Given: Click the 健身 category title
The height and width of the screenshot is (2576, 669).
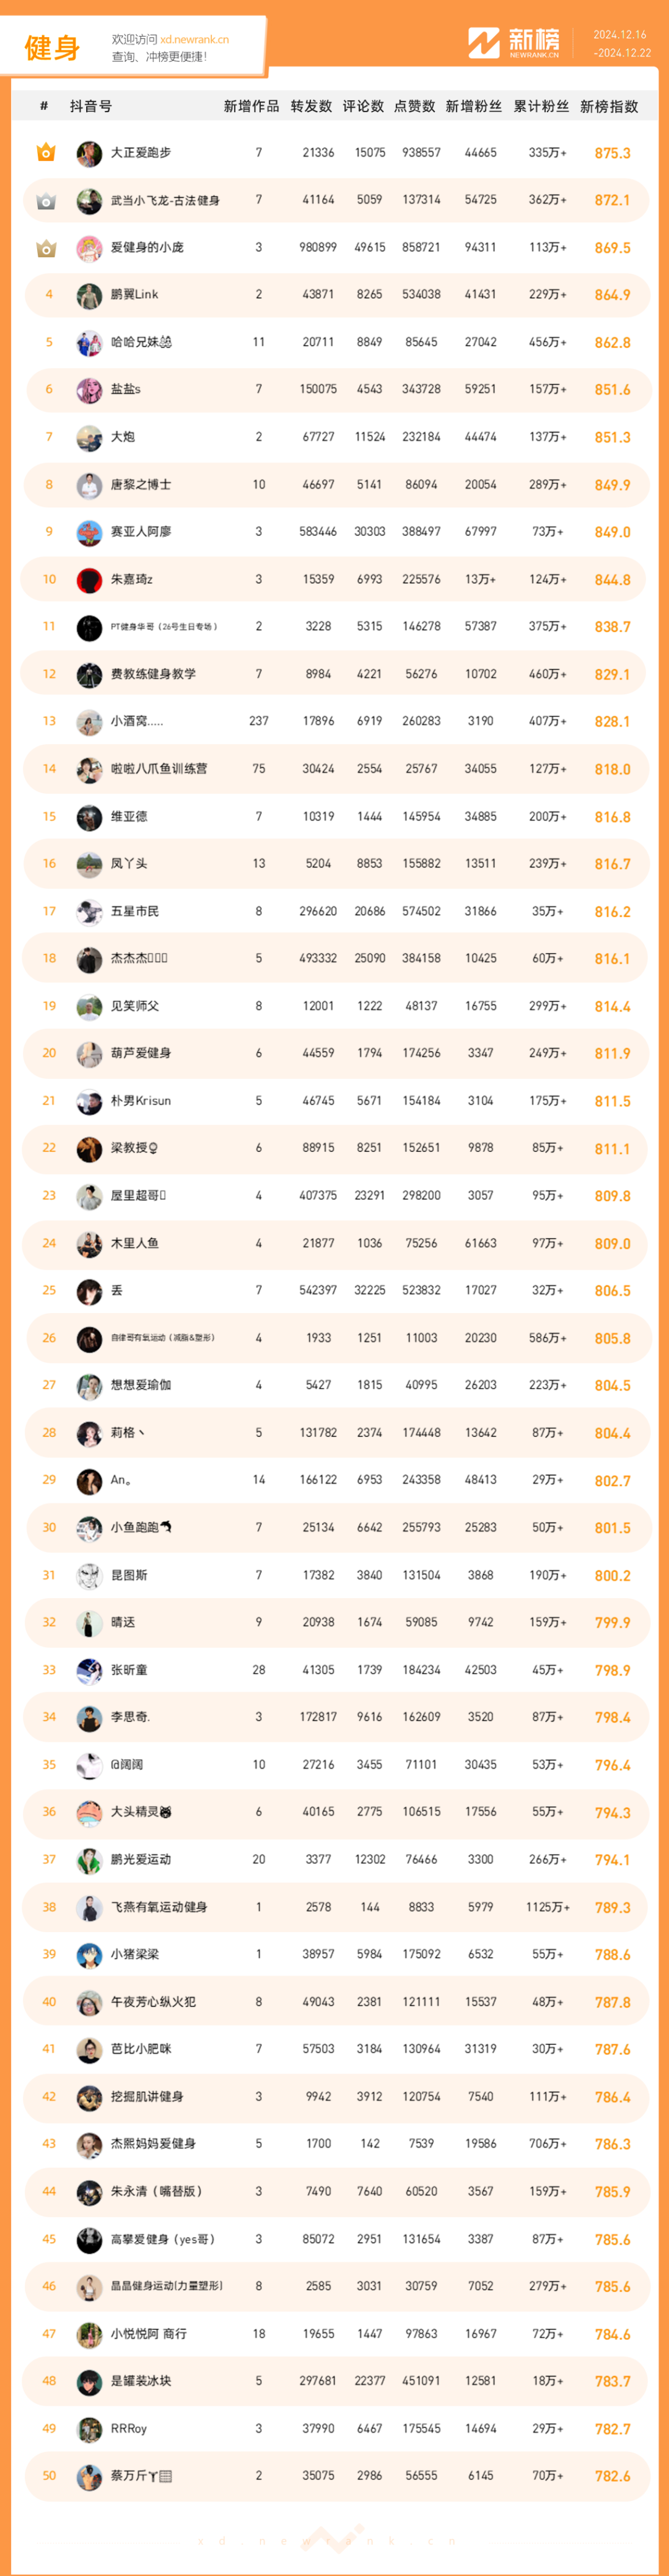Looking at the screenshot, I should 52,47.
